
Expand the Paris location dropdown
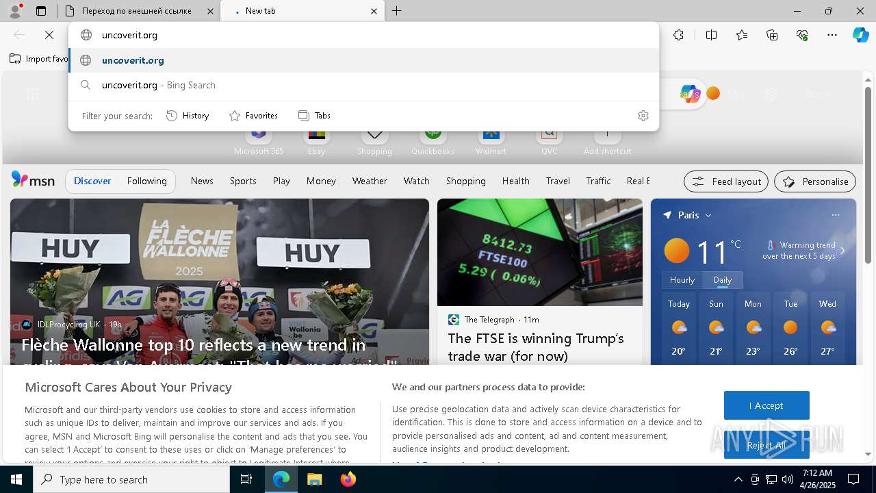click(708, 215)
